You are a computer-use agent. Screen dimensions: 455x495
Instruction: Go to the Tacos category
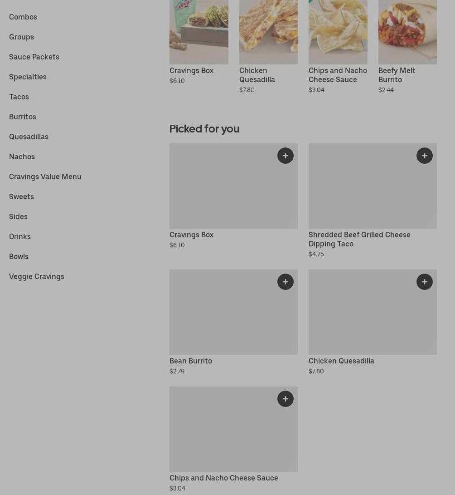tap(19, 97)
